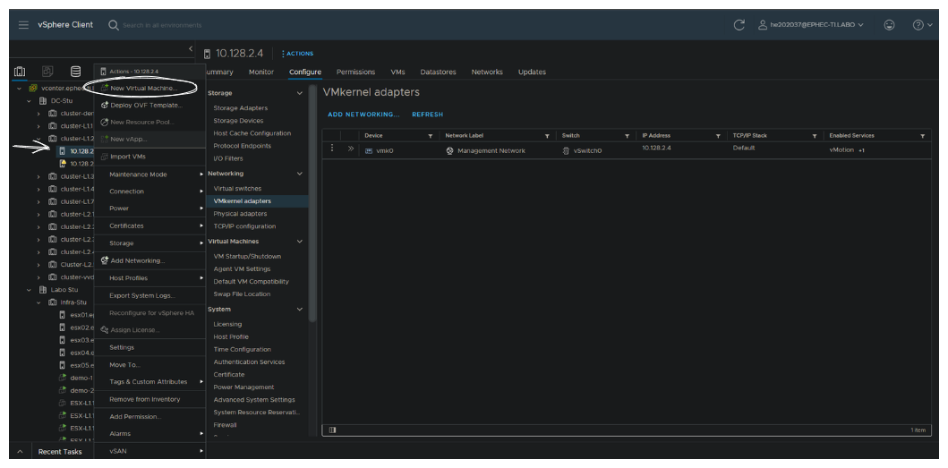Image resolution: width=948 pixels, height=468 pixels.
Task: Open the feedback smiley icon
Action: tap(889, 25)
